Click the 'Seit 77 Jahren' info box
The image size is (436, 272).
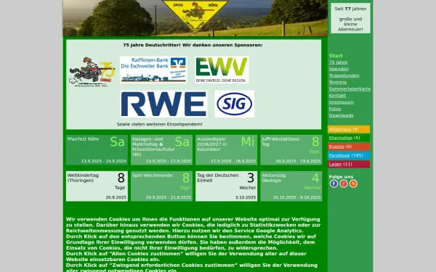click(x=350, y=18)
